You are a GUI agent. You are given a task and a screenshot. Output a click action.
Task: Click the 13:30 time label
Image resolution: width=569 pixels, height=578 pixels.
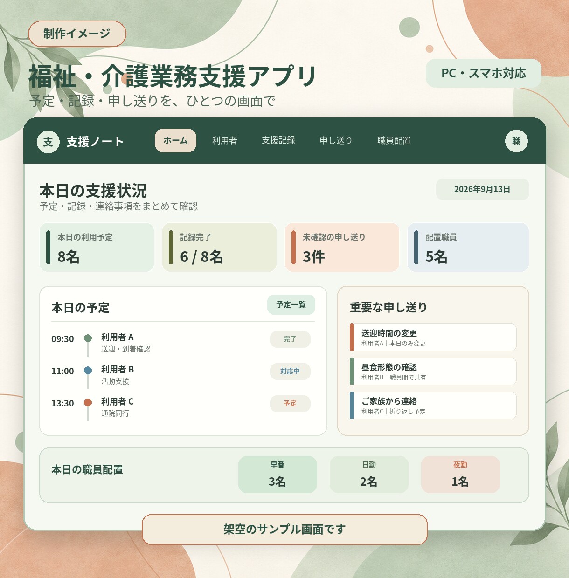tap(62, 403)
